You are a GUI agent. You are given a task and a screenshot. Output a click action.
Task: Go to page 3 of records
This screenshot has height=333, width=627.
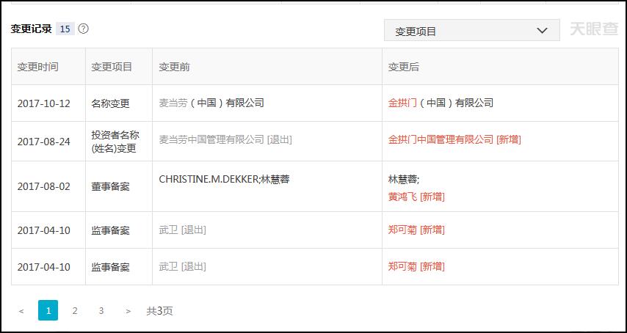tap(101, 310)
